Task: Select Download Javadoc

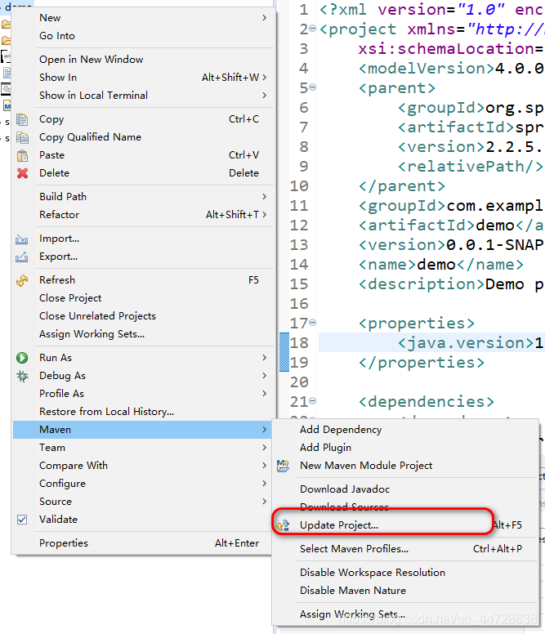Action: point(405,489)
